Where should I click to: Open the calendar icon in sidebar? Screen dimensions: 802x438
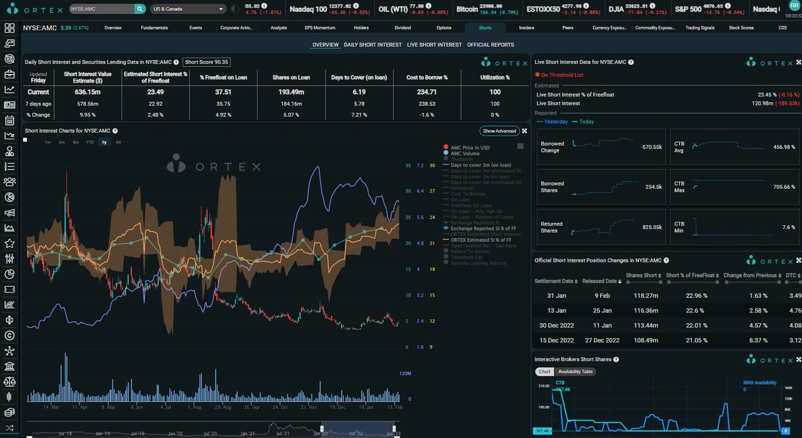click(x=9, y=121)
